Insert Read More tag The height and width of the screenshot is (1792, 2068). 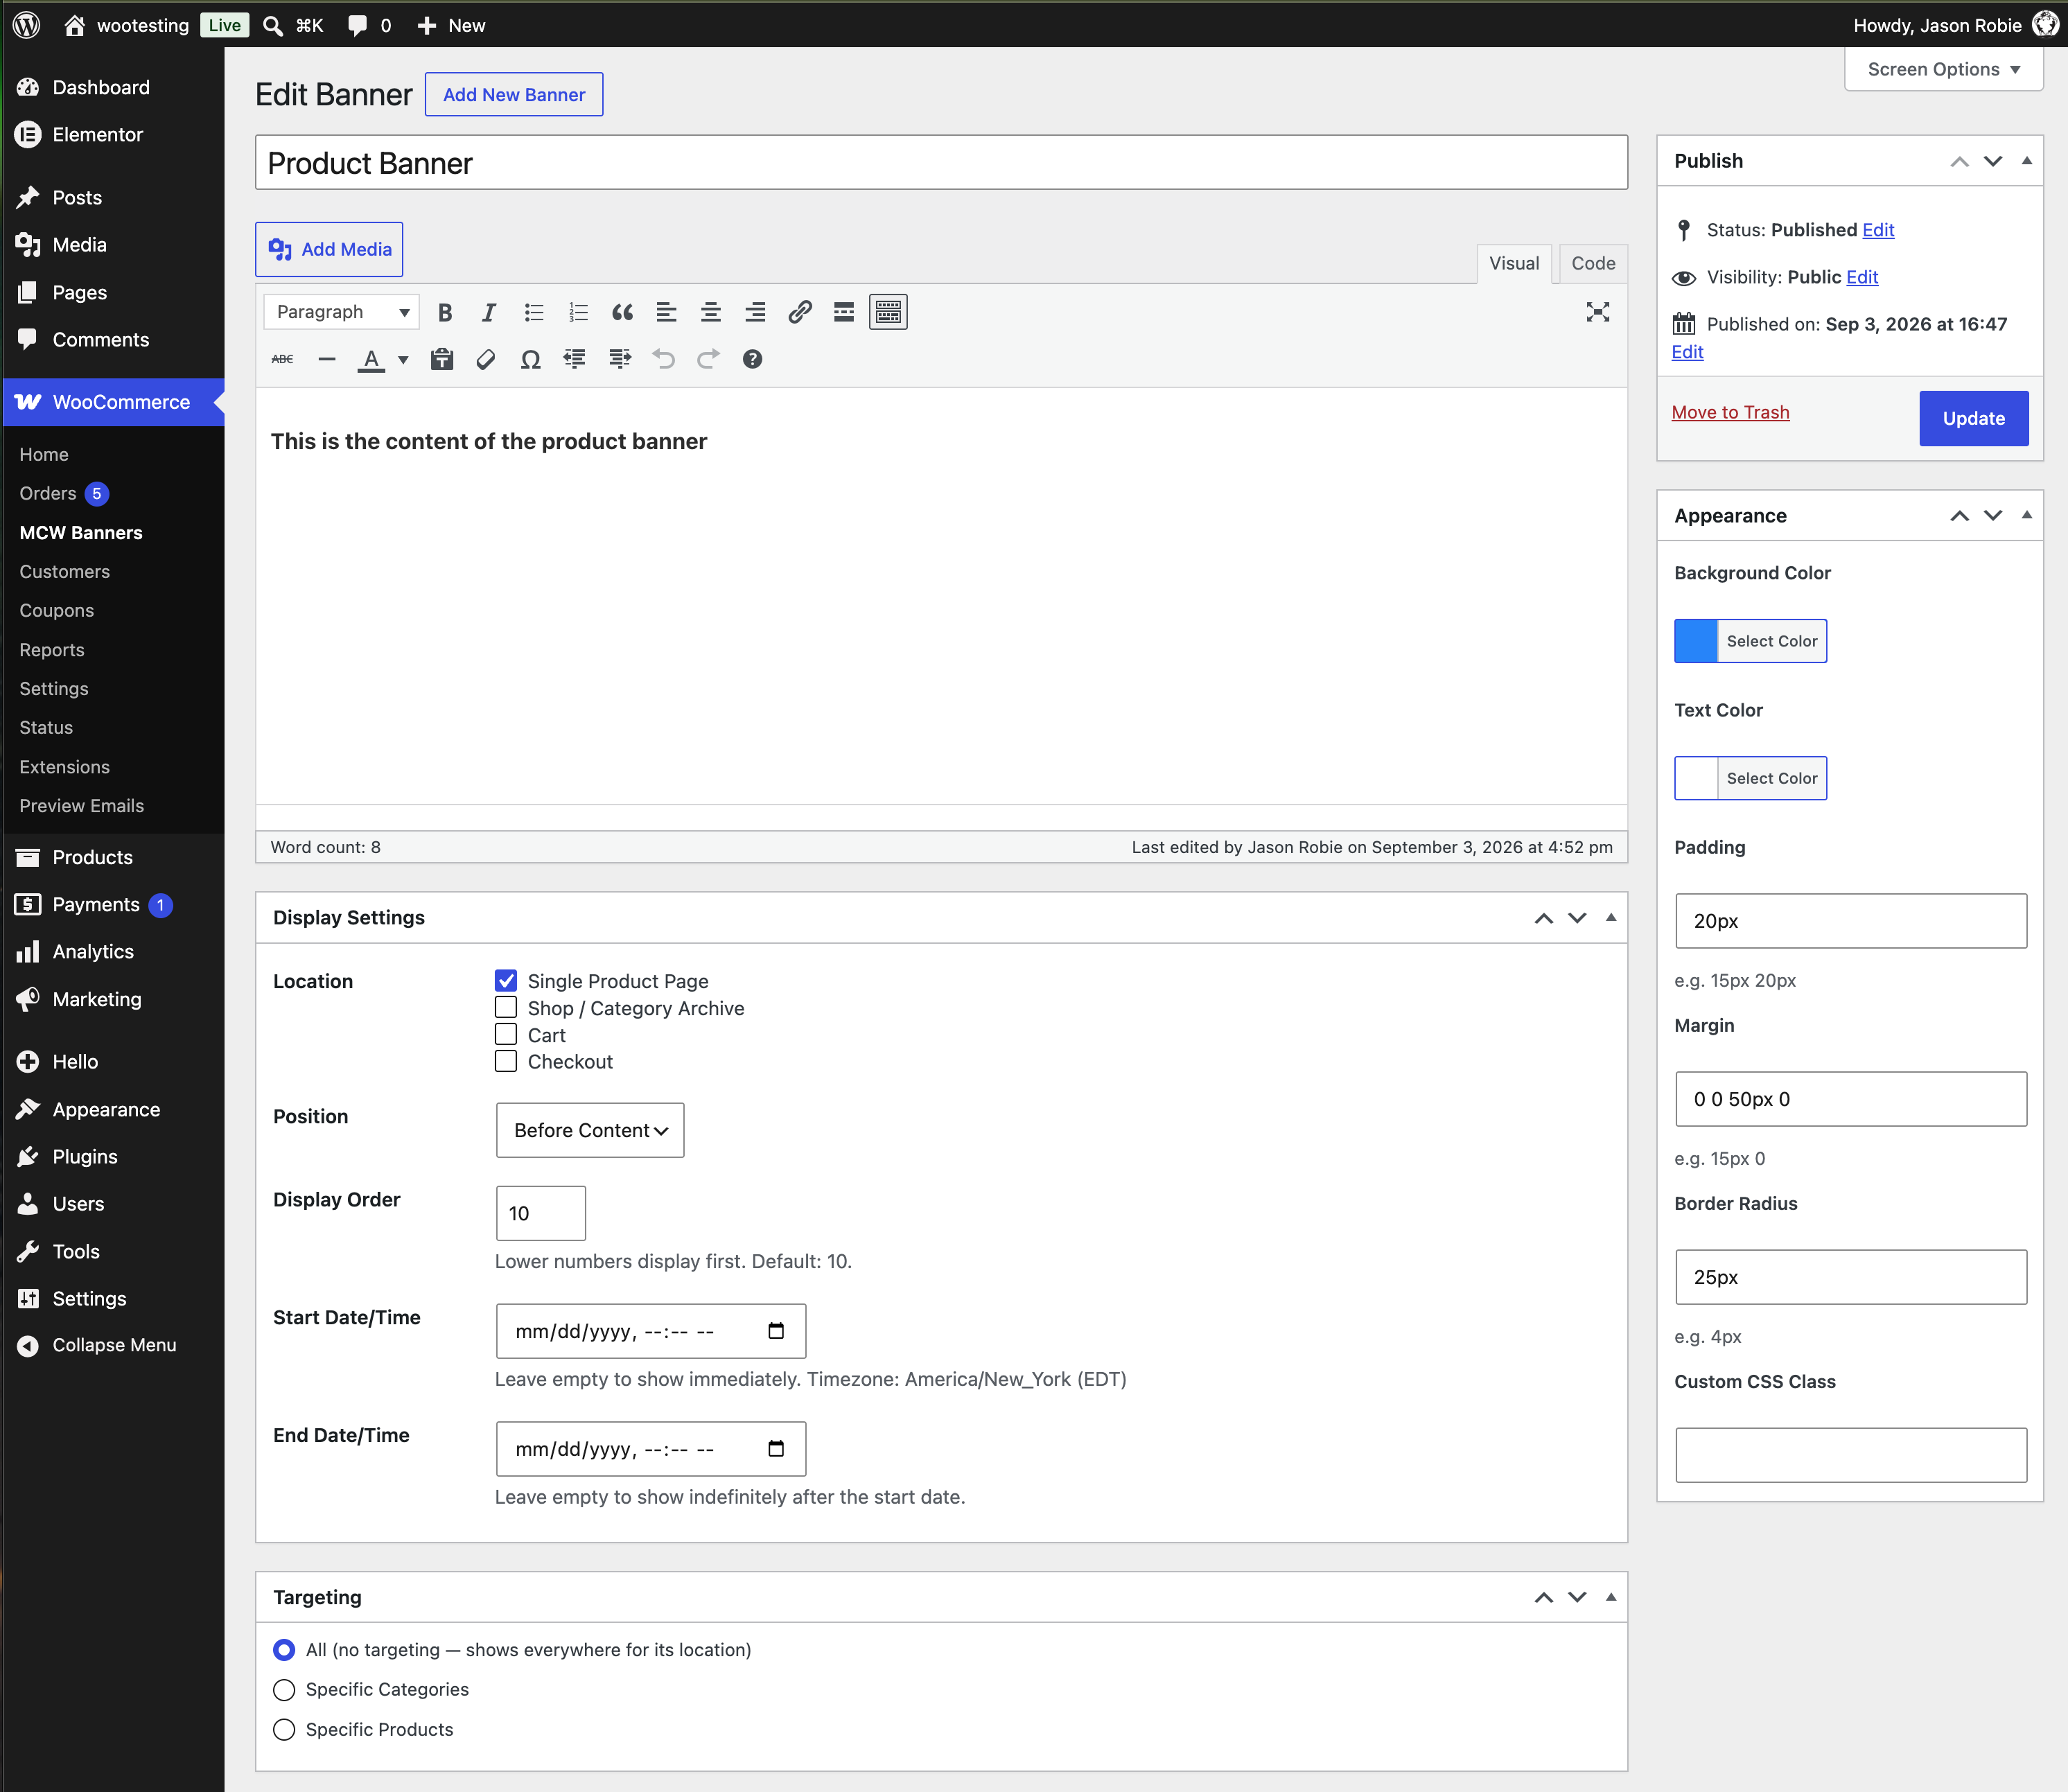pyautogui.click(x=844, y=312)
